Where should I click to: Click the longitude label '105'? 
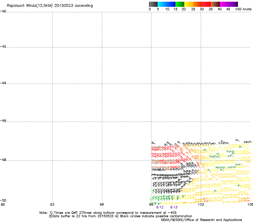250,205
